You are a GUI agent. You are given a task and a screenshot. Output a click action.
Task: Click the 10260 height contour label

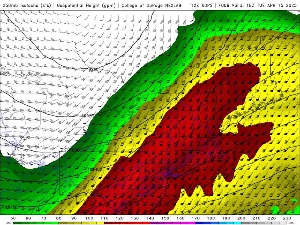coord(83,211)
